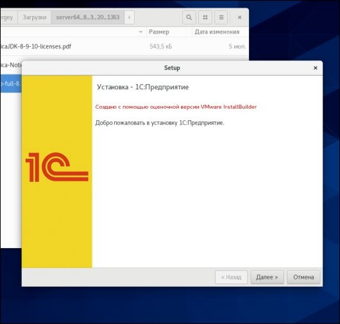Screen dimensions: 340x324
Task: Switch file manager to grid view
Action: point(205,17)
